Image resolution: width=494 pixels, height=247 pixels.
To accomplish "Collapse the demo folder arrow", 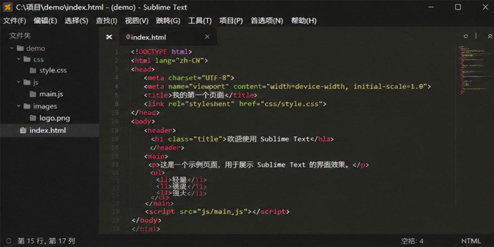I will click(x=12, y=48).
